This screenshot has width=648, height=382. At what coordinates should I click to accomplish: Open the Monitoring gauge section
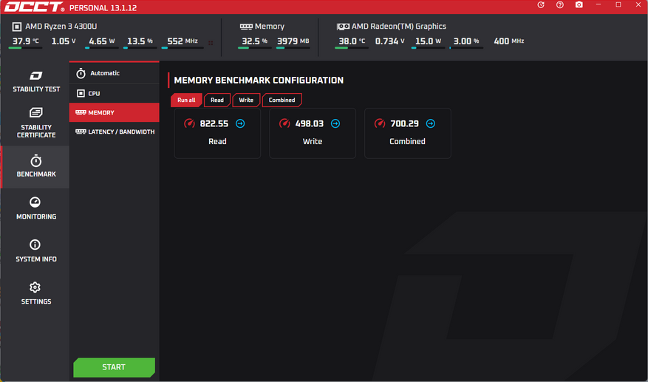pyautogui.click(x=36, y=209)
